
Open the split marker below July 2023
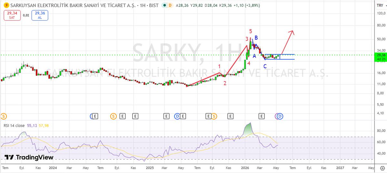[x=4, y=116]
